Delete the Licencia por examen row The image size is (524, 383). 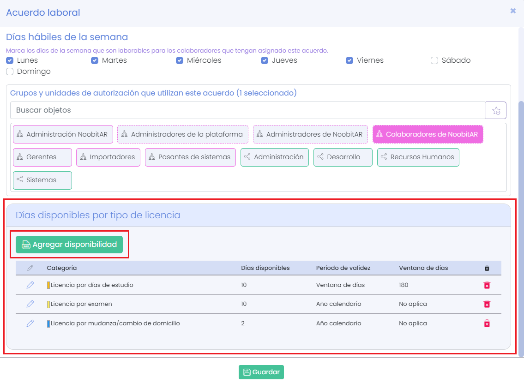[x=487, y=304]
